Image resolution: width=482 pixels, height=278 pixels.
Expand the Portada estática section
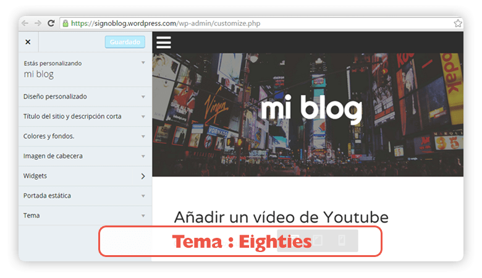click(85, 196)
